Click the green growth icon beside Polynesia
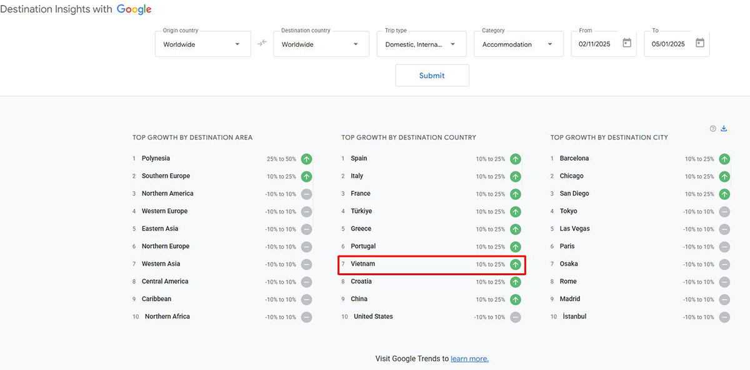Viewport: 750px width, 370px height. pos(306,159)
